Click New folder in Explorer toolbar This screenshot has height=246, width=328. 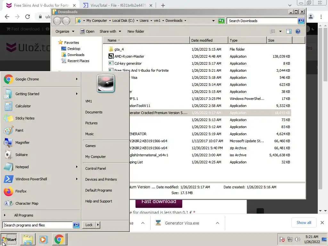pyautogui.click(x=136, y=31)
